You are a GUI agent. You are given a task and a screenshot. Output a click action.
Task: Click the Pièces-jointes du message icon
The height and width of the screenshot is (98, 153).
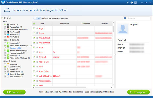(8, 46)
